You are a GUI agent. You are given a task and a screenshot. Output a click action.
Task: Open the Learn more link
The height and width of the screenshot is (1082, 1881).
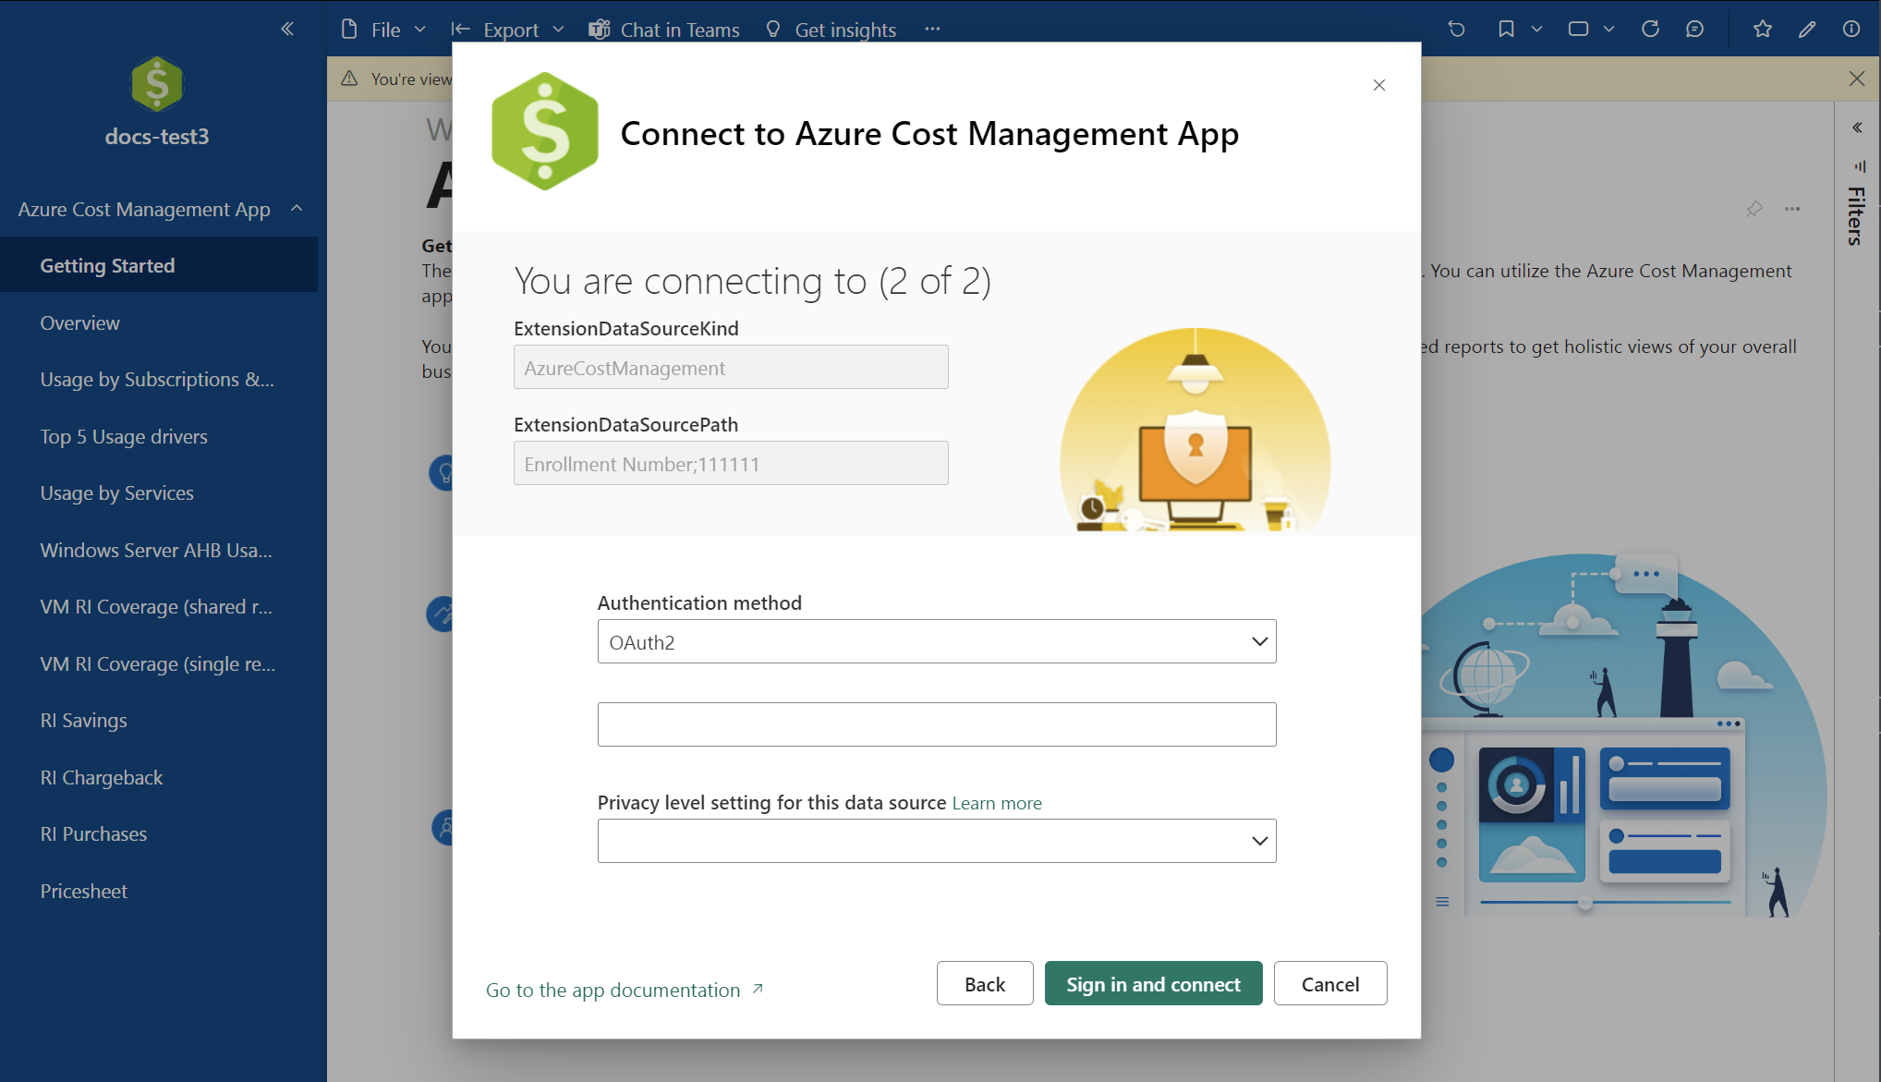(x=996, y=803)
